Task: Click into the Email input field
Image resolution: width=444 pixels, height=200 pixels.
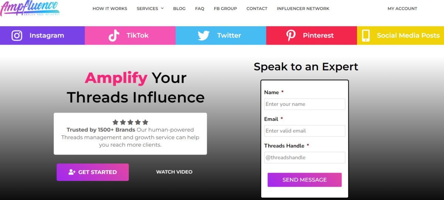Action: point(305,131)
